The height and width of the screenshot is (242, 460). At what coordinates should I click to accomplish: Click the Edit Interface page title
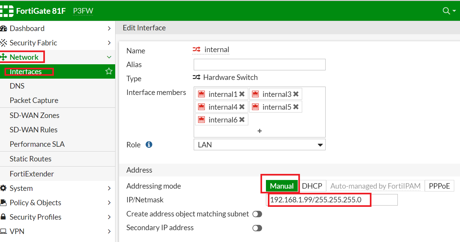point(144,28)
